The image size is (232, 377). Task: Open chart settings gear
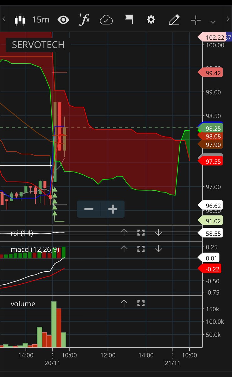(151, 20)
